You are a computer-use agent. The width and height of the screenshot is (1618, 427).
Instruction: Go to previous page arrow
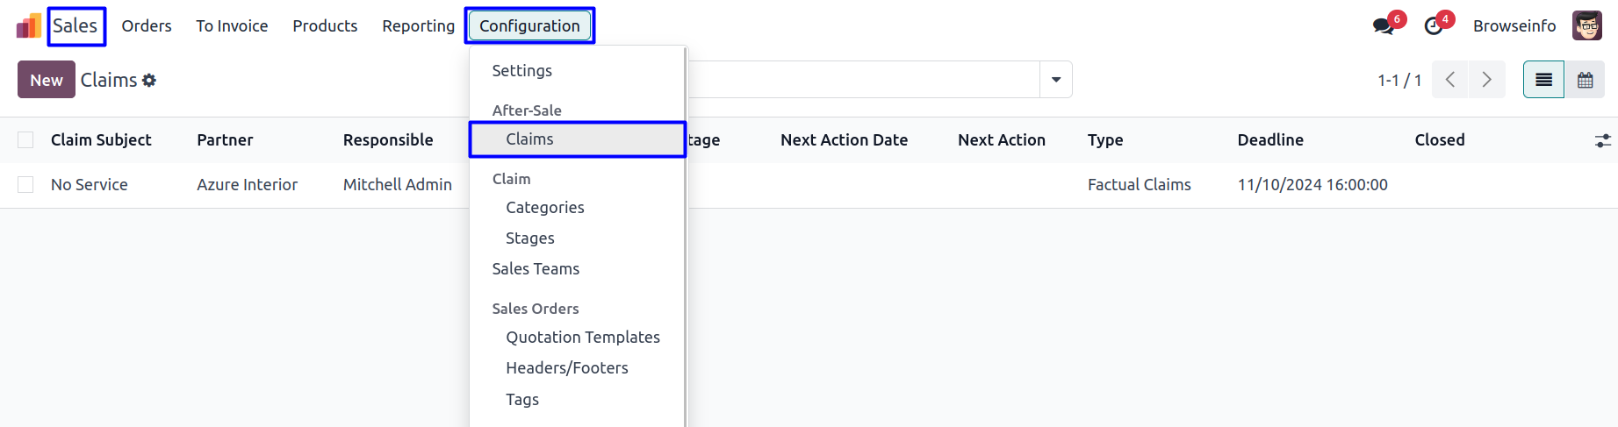1450,80
